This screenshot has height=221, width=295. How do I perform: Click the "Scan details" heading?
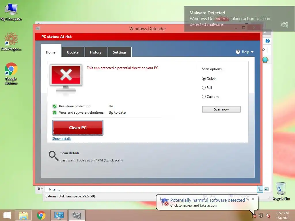point(70,153)
